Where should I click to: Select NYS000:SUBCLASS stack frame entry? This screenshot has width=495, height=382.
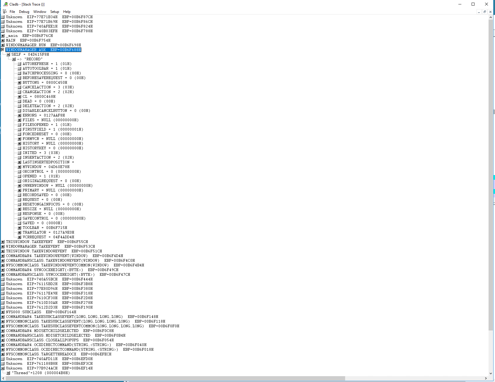[23, 312]
